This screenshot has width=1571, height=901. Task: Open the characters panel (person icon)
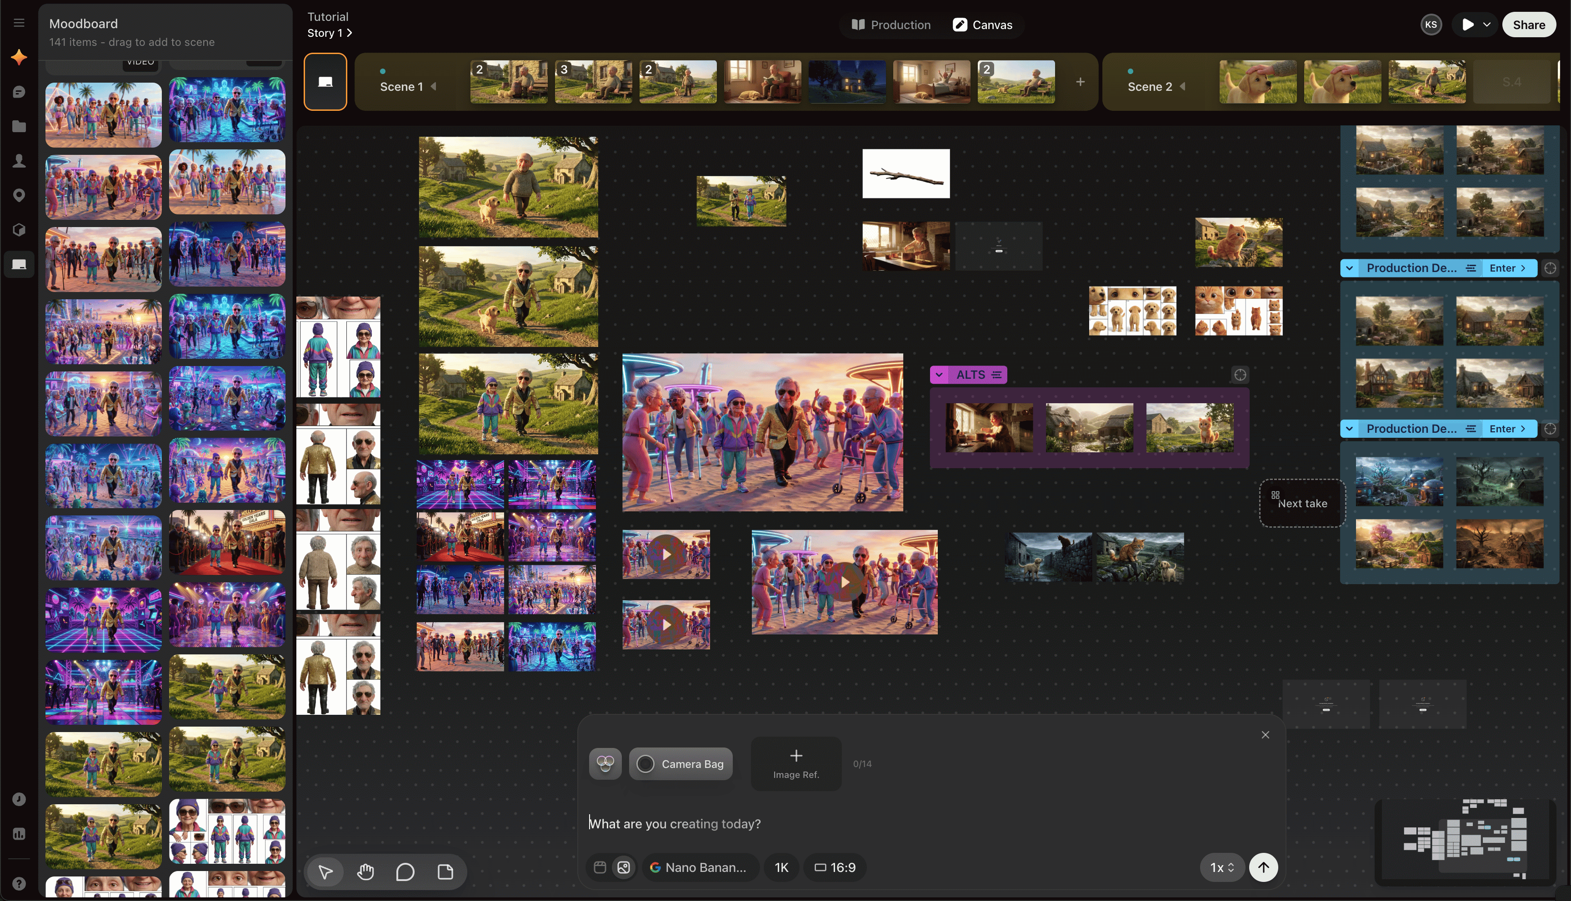[19, 161]
